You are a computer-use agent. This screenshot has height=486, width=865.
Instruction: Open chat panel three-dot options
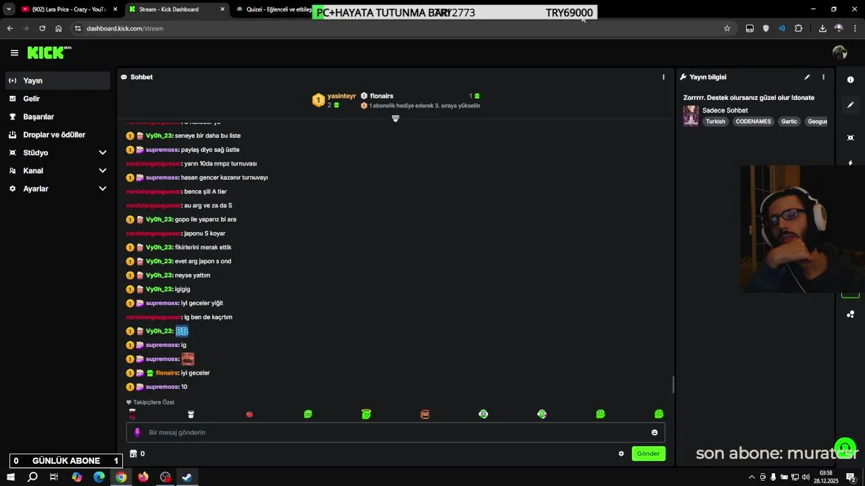point(664,77)
